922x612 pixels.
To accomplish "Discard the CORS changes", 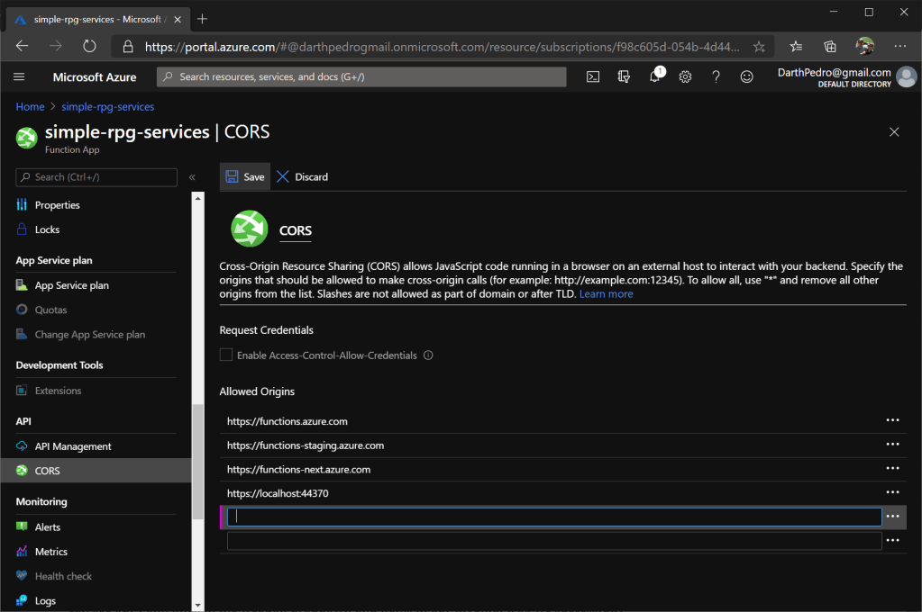I will pos(302,177).
